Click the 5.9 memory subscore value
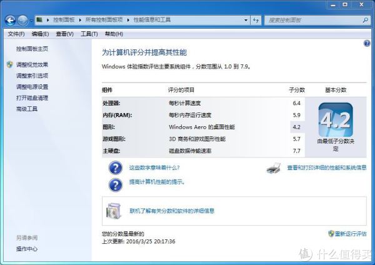 point(296,115)
